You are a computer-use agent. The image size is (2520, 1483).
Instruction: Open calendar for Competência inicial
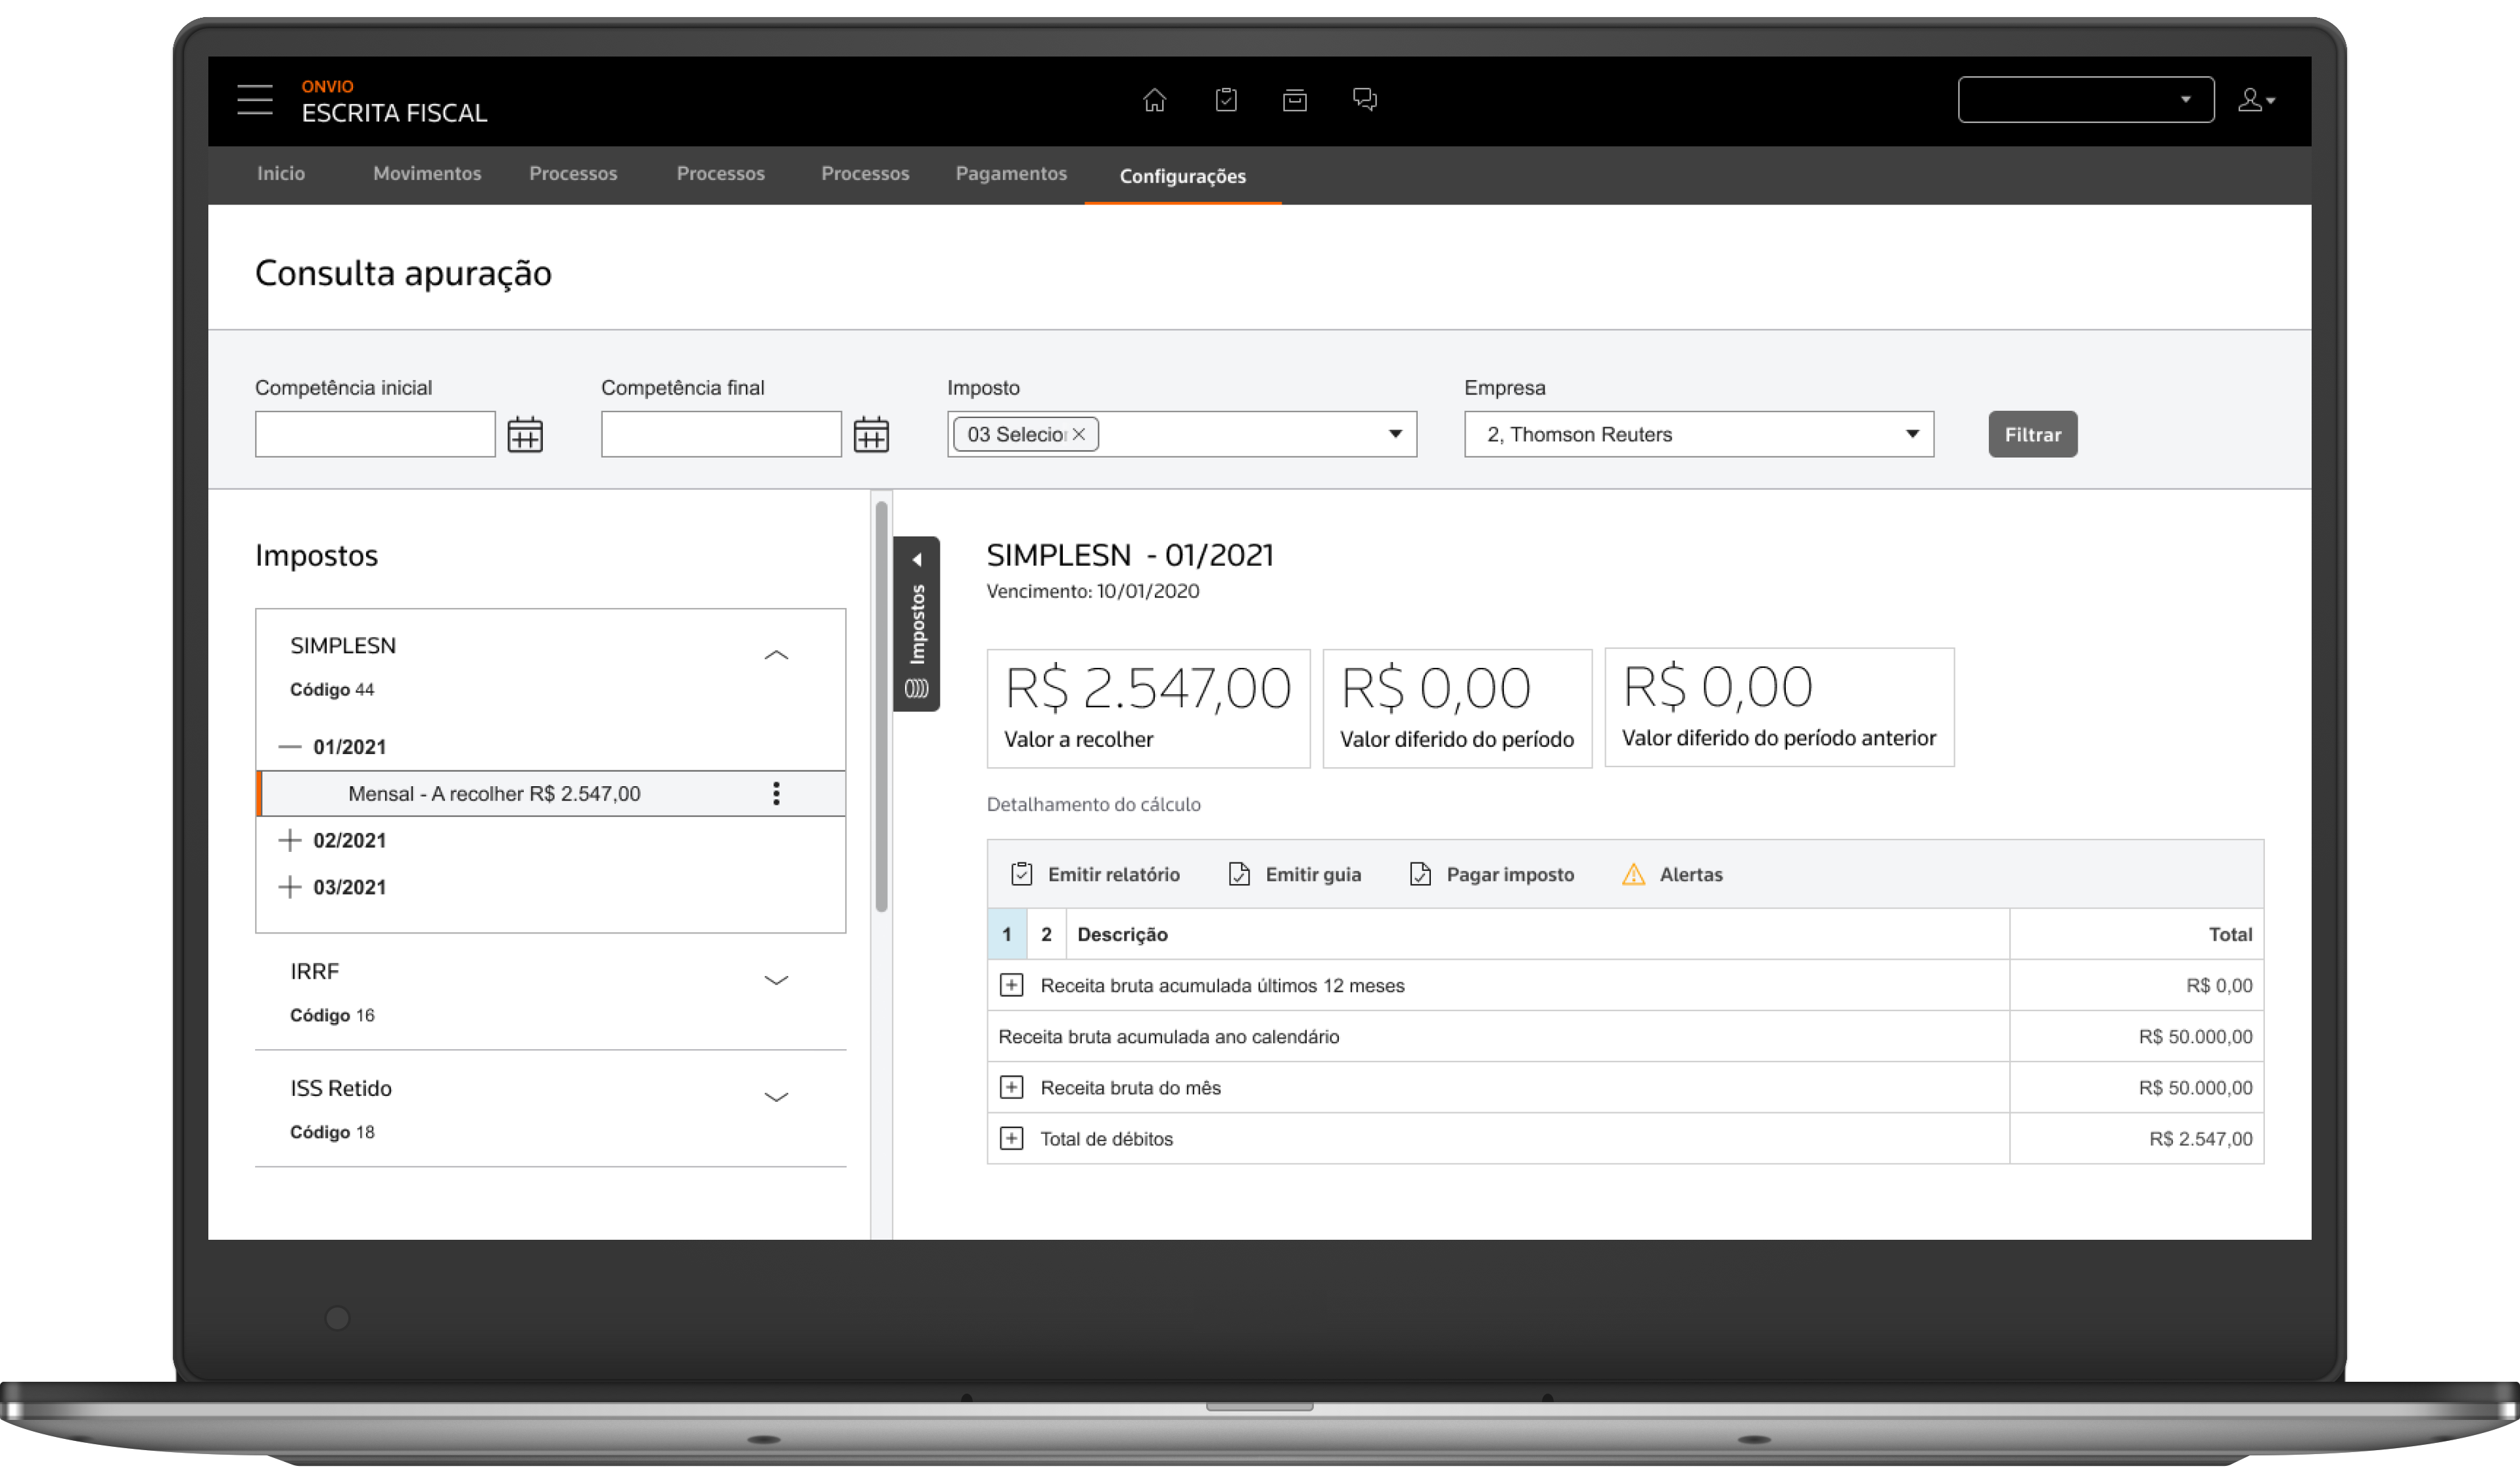coord(525,435)
